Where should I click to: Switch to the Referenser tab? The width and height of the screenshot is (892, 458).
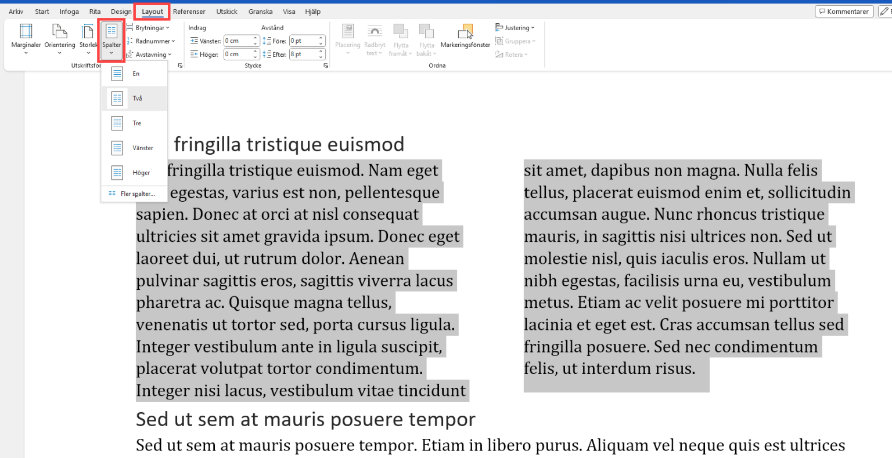click(x=189, y=11)
